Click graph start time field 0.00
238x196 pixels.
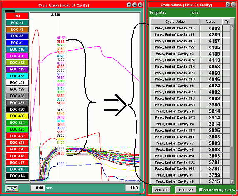[x=37, y=188]
